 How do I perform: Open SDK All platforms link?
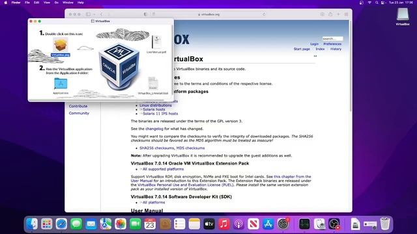pos(154,202)
